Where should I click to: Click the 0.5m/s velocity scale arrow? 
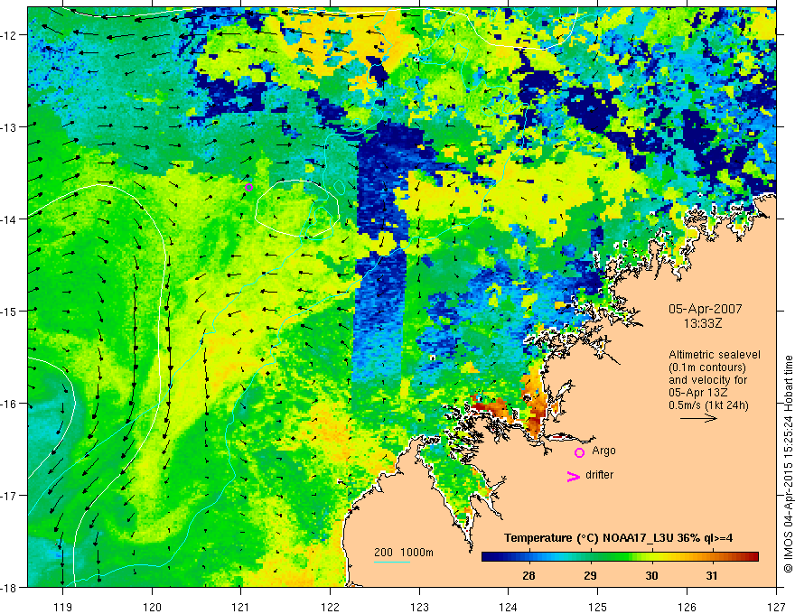coord(698,418)
